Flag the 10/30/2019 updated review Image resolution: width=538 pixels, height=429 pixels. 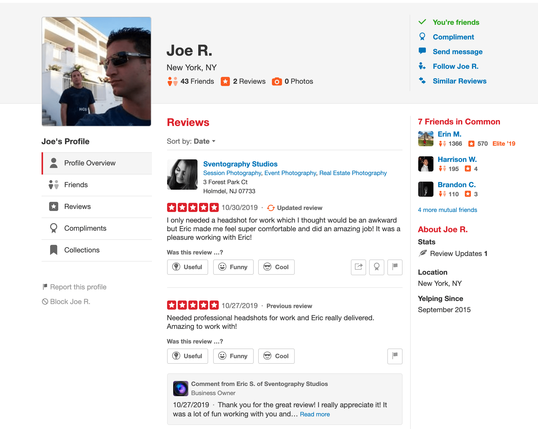395,267
